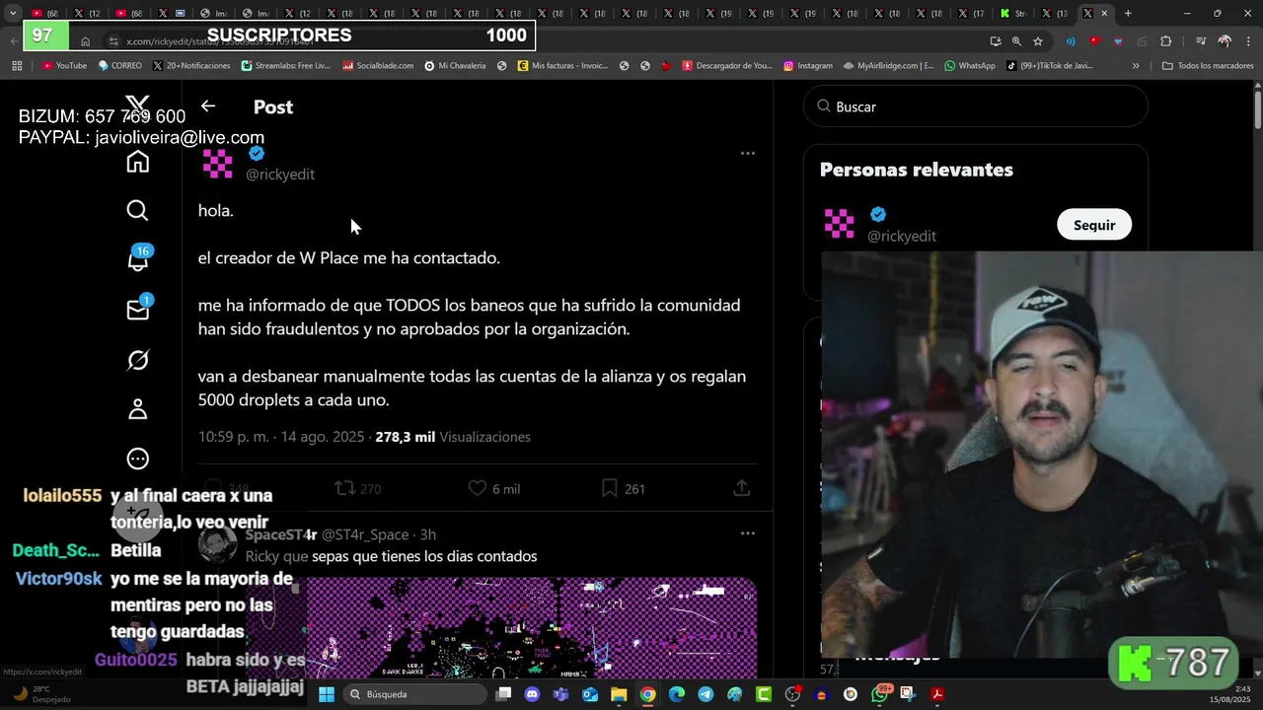The image size is (1263, 710).
Task: Open the More circle menu in X sidebar
Action: (x=138, y=459)
